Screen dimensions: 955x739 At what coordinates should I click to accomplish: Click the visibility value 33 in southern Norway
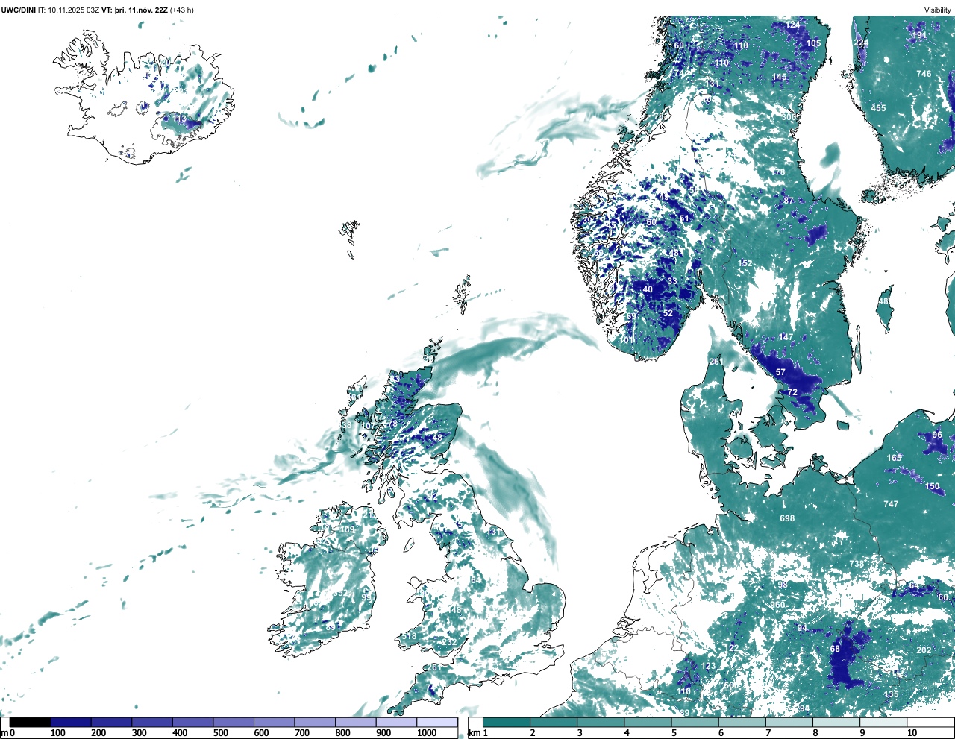click(672, 281)
